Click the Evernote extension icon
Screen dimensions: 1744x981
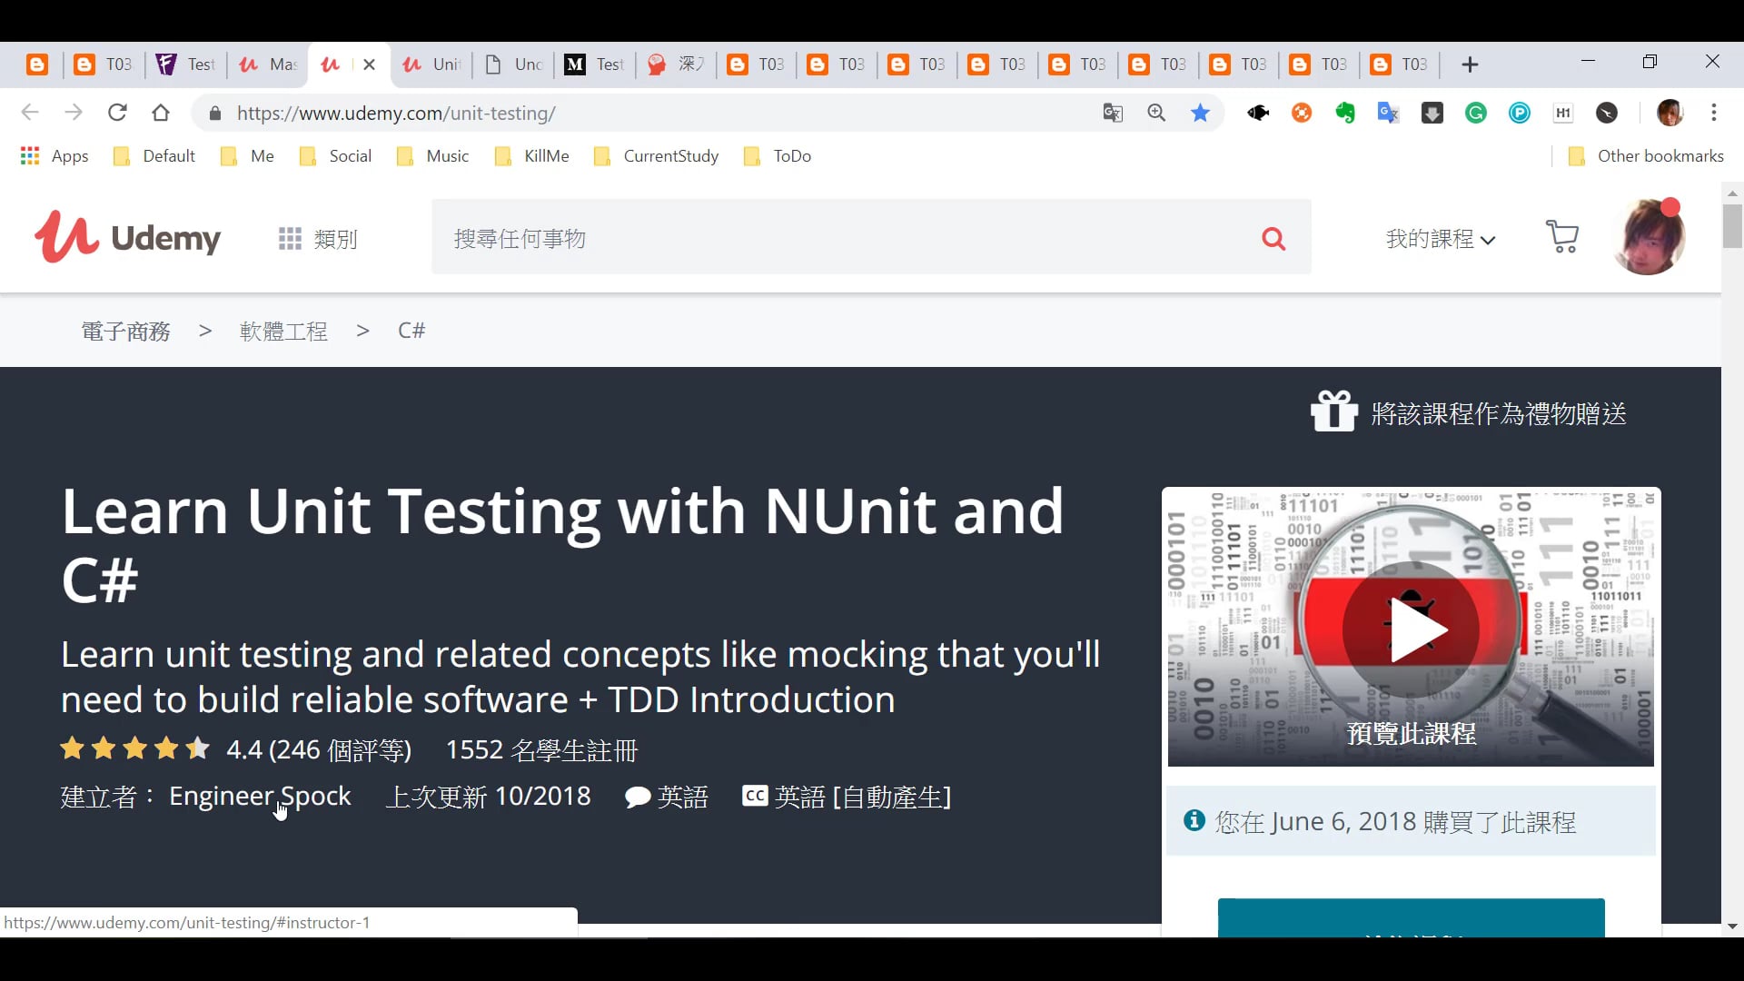click(x=1345, y=113)
